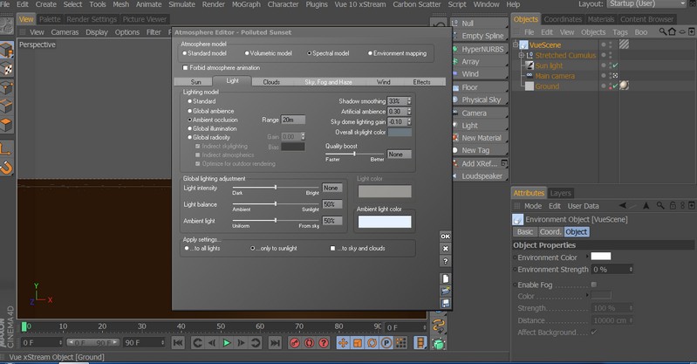Click the Range input field showing 20m

point(293,120)
